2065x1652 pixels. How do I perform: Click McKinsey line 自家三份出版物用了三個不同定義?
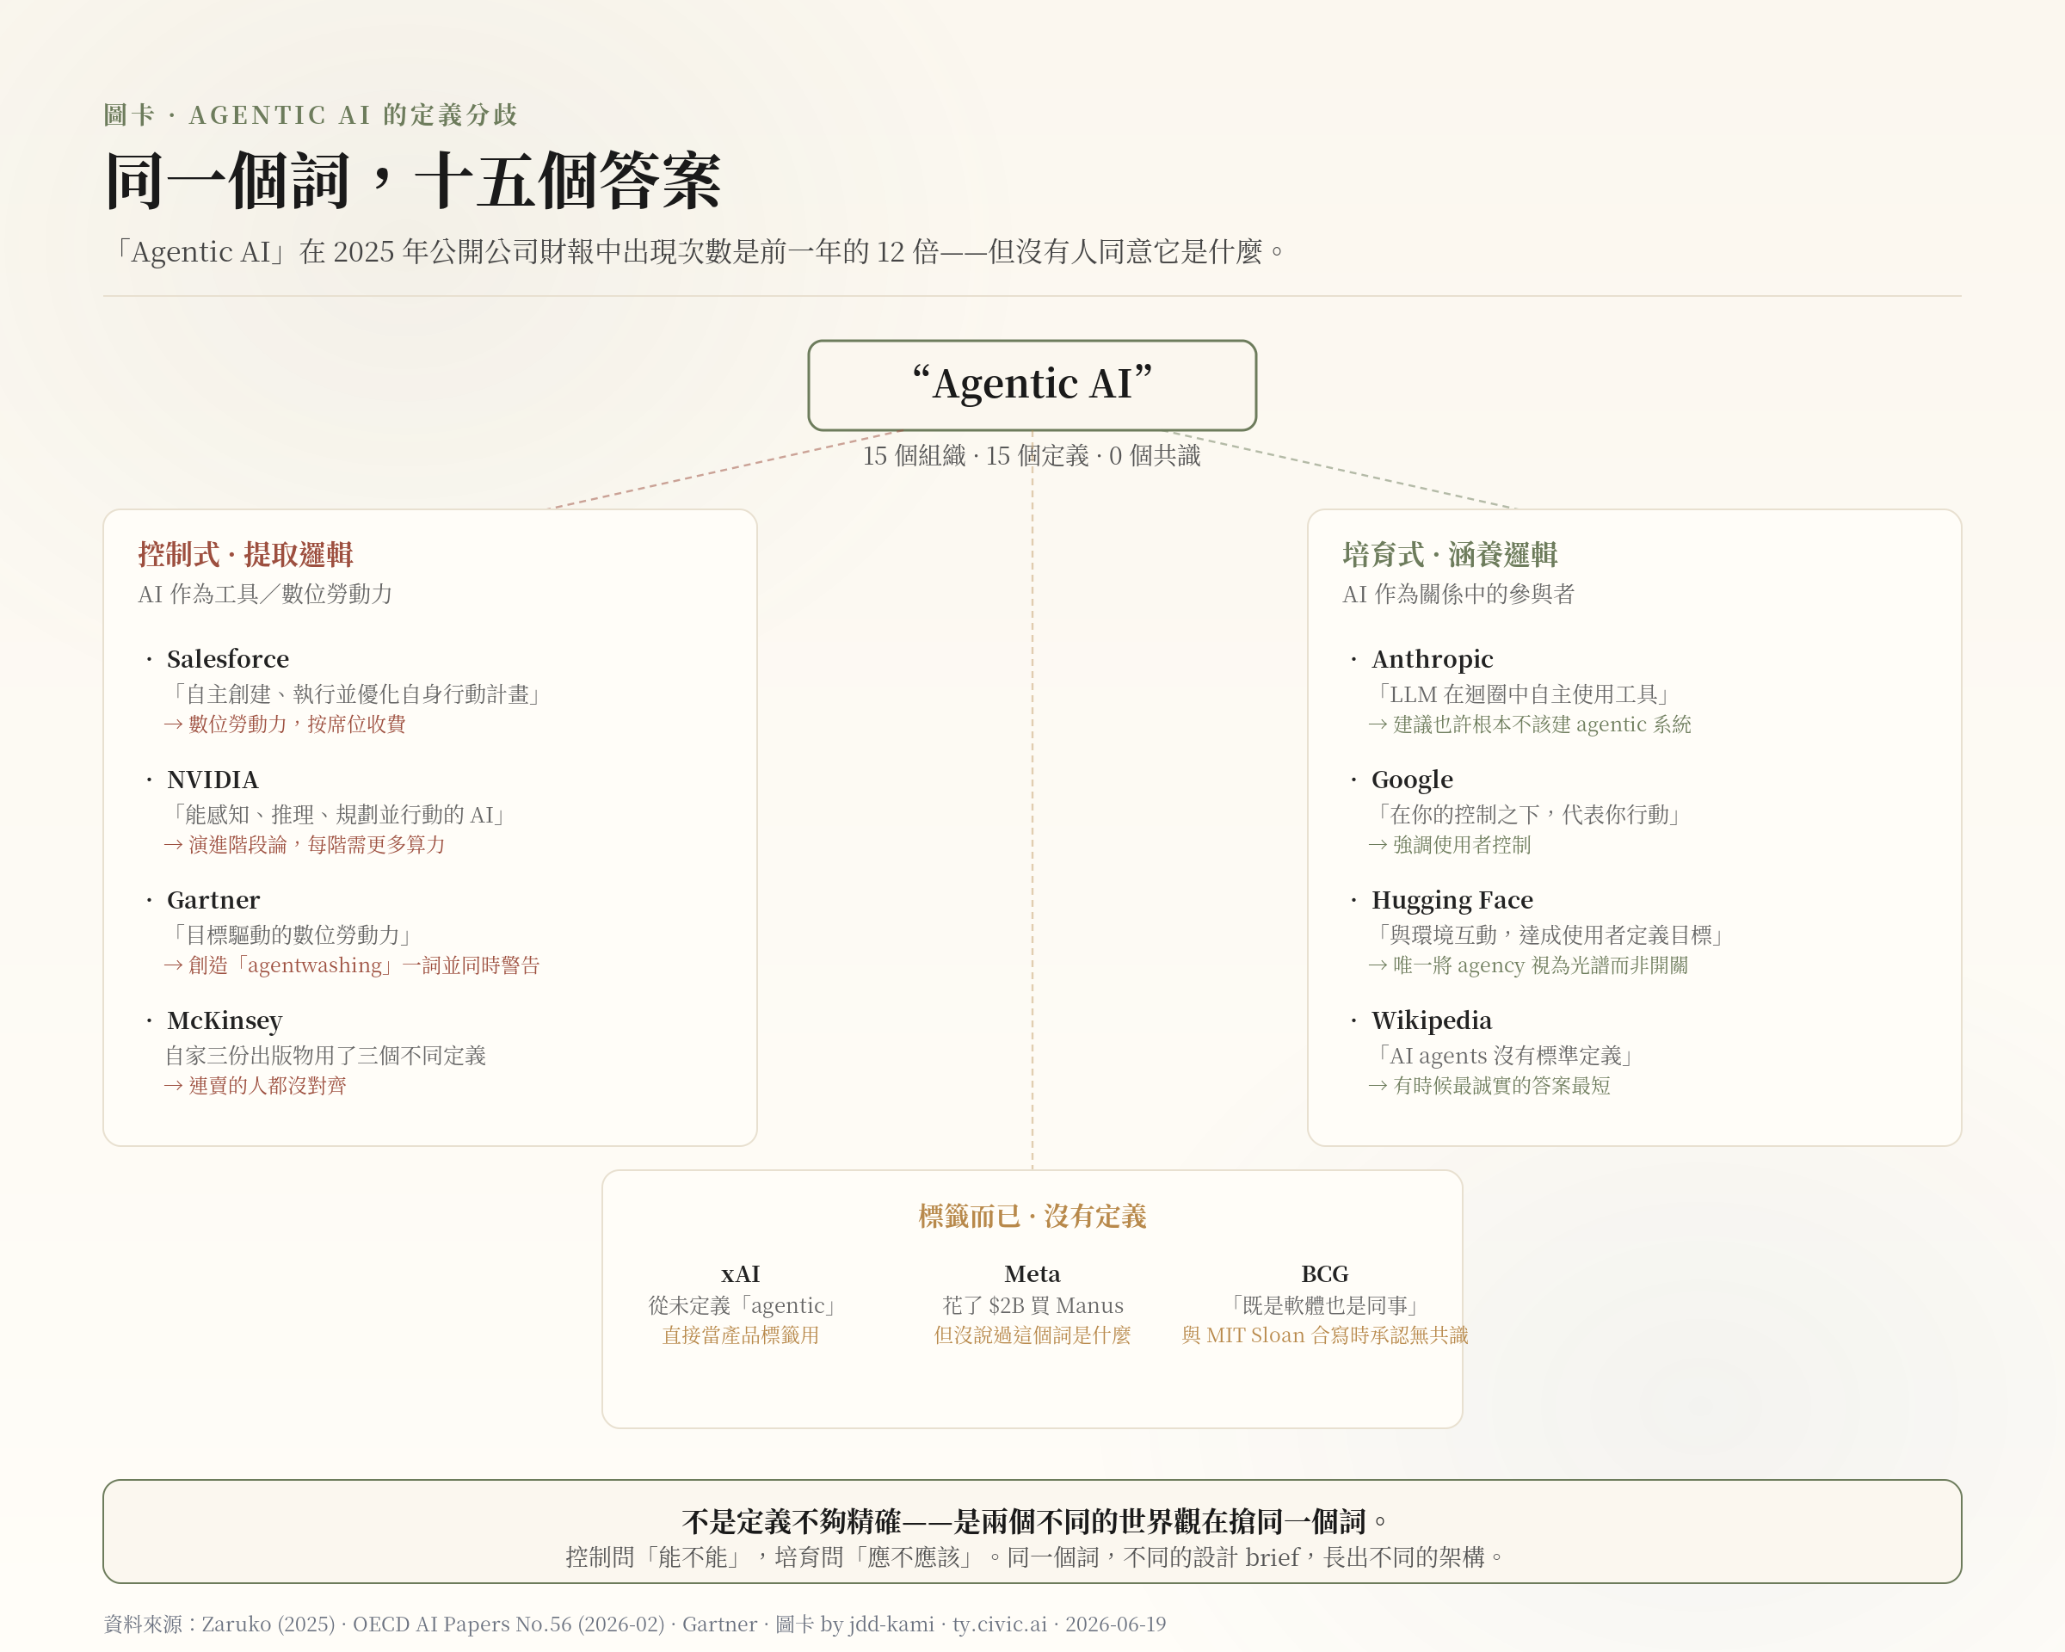click(x=325, y=1056)
